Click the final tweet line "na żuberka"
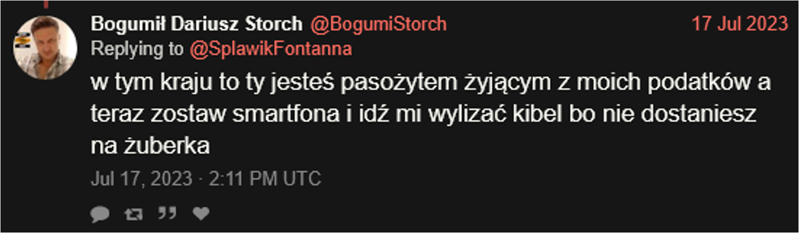Image resolution: width=799 pixels, height=233 pixels. (150, 146)
